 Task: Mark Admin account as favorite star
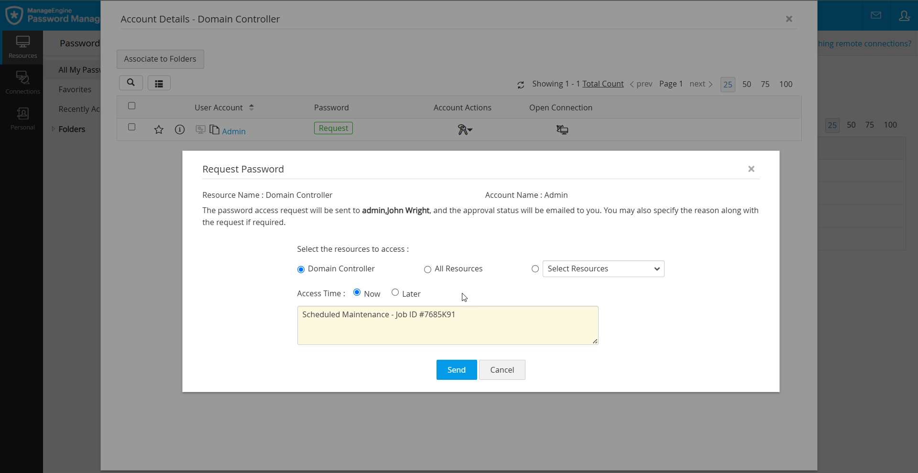(159, 130)
